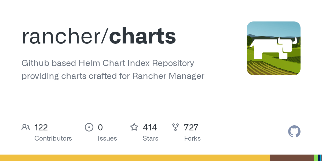Open the GitHub Octocat logo
Image resolution: width=322 pixels, height=161 pixels.
[x=294, y=131]
